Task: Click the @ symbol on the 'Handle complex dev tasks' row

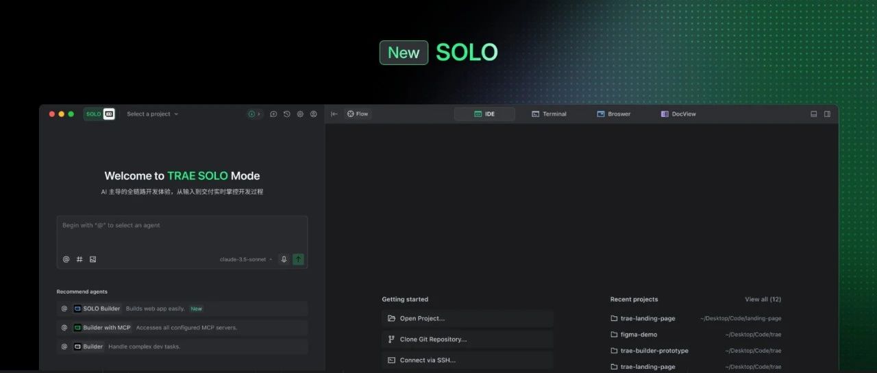Action: pyautogui.click(x=64, y=347)
